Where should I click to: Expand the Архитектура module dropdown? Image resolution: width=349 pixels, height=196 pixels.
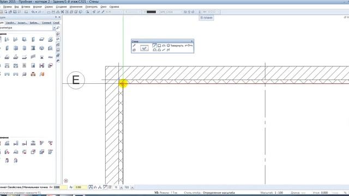click(x=54, y=28)
